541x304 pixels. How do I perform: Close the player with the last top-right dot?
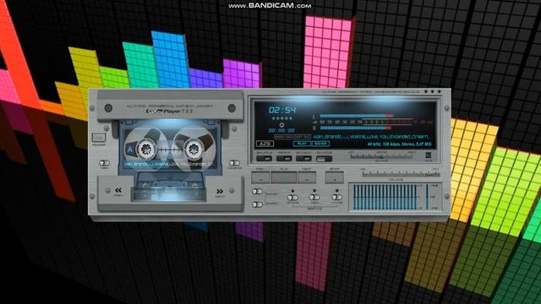tap(440, 92)
